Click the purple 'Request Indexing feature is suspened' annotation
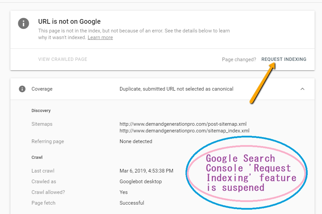 [x=251, y=173]
